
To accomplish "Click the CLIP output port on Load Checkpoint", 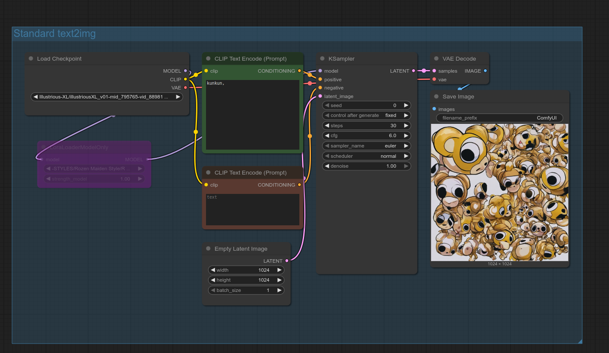I will [185, 79].
